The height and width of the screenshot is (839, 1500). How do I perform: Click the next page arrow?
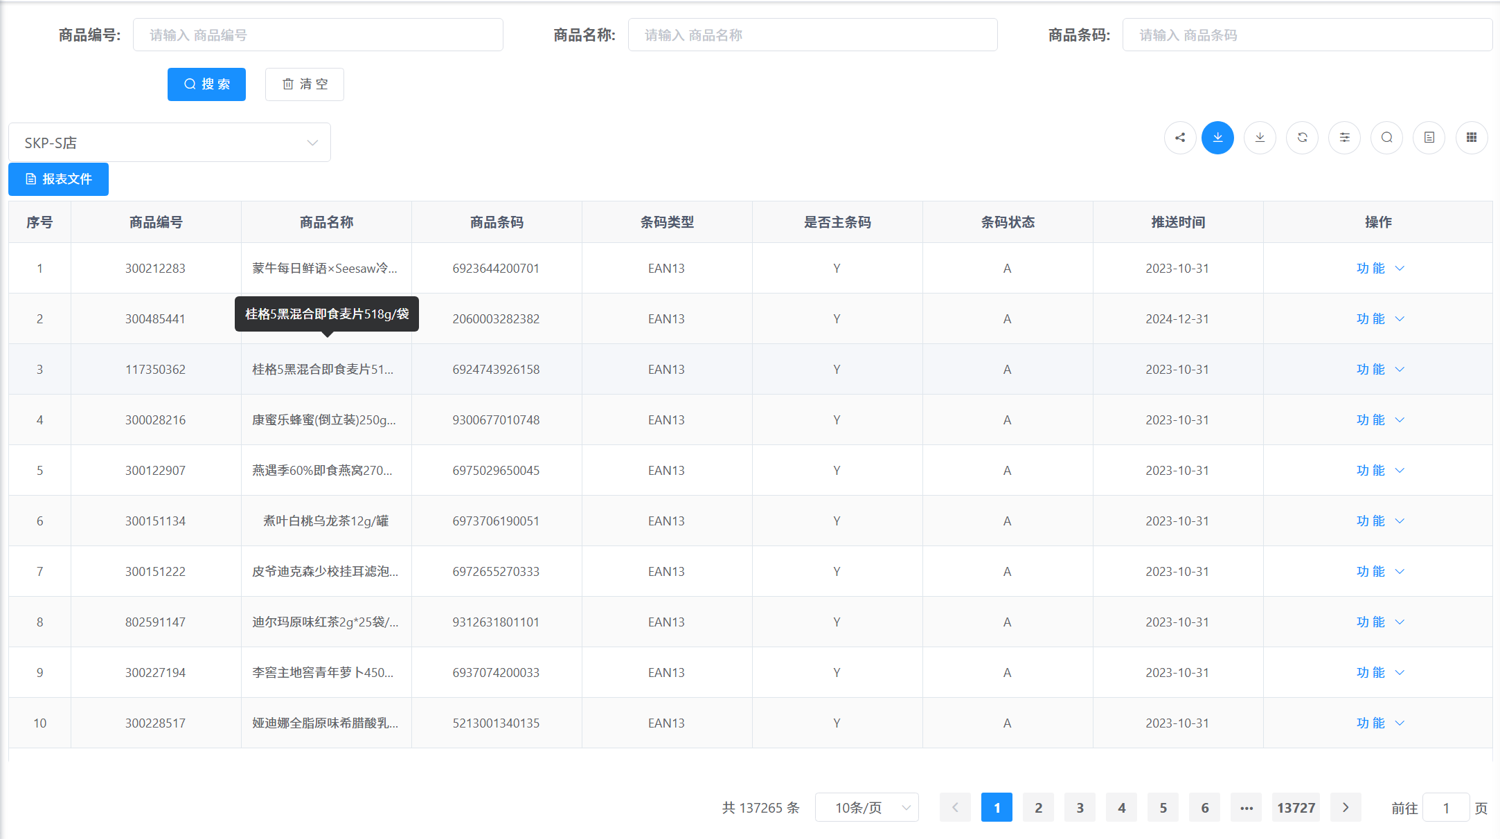point(1346,808)
